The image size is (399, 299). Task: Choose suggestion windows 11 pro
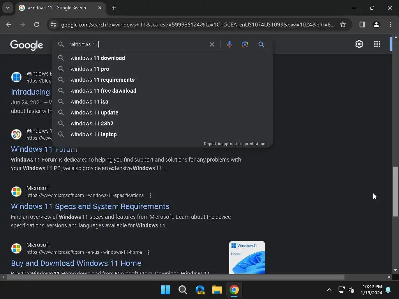click(162, 69)
